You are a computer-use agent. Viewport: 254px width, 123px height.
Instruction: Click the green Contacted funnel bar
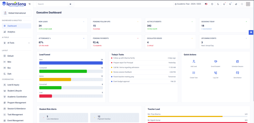coord(63,71)
